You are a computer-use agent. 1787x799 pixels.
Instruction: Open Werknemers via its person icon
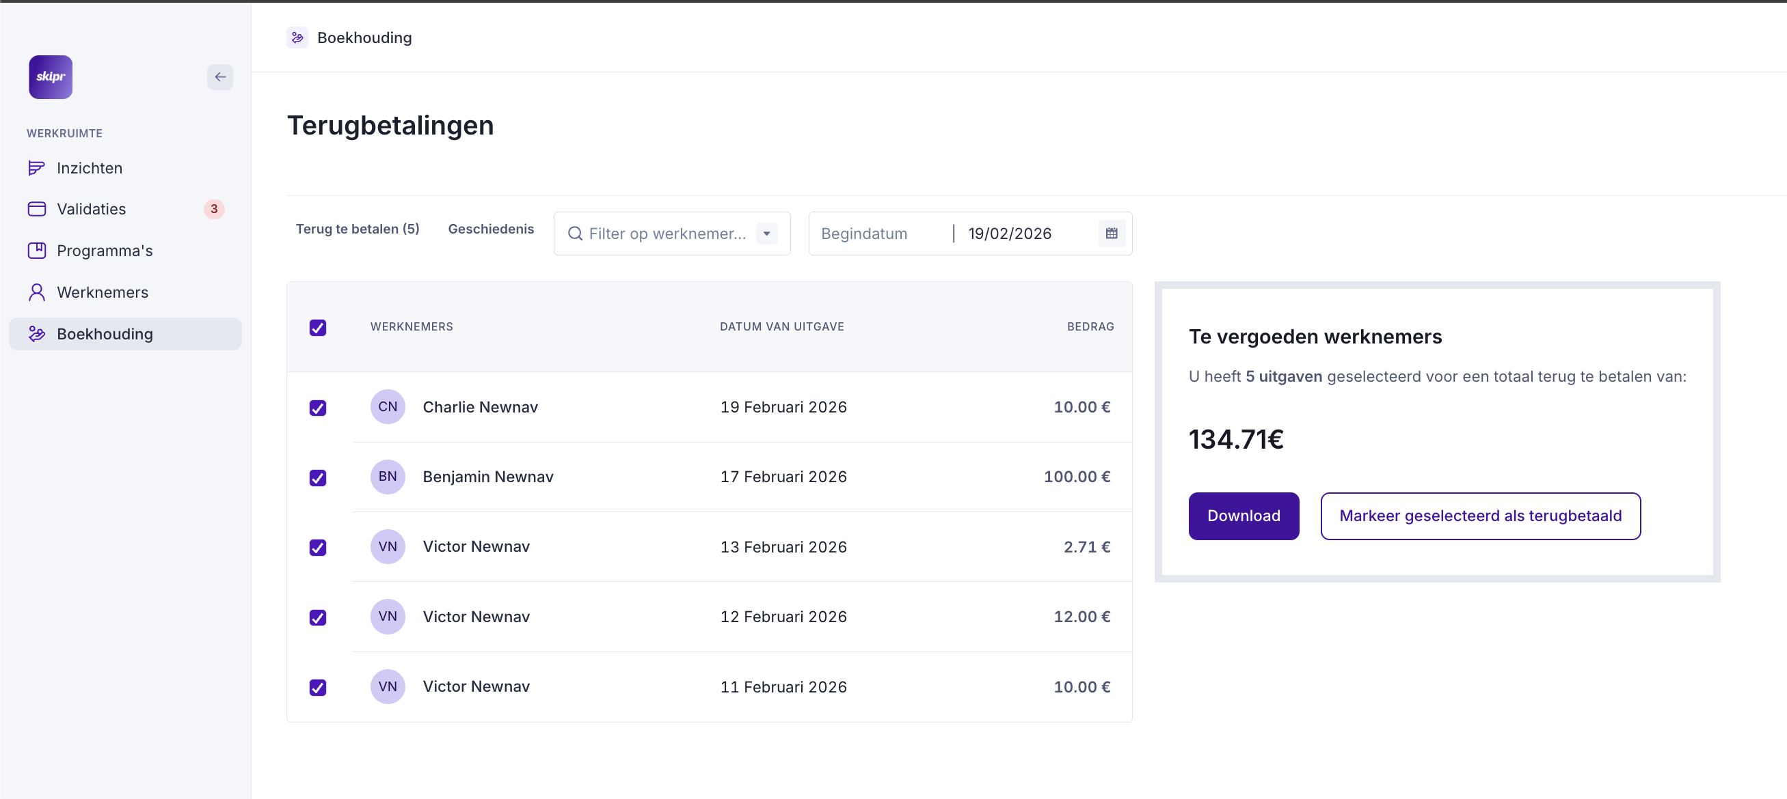pyautogui.click(x=37, y=292)
